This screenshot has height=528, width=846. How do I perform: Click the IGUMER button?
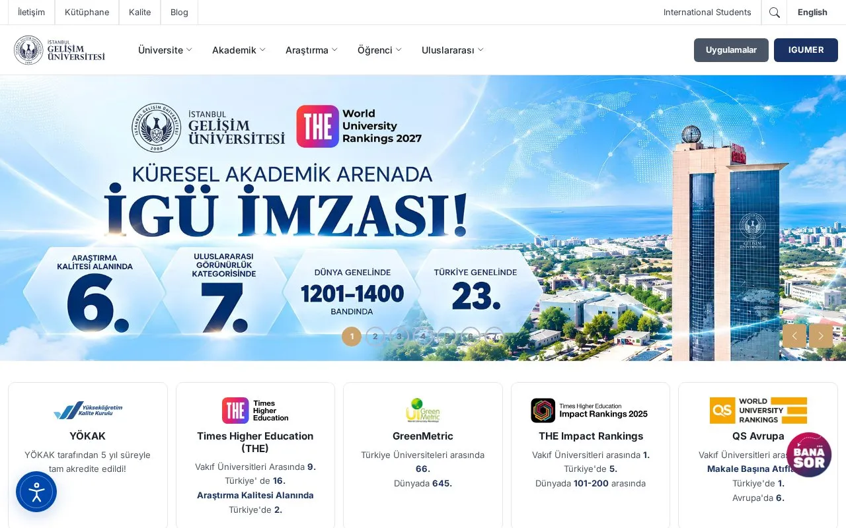click(x=806, y=50)
